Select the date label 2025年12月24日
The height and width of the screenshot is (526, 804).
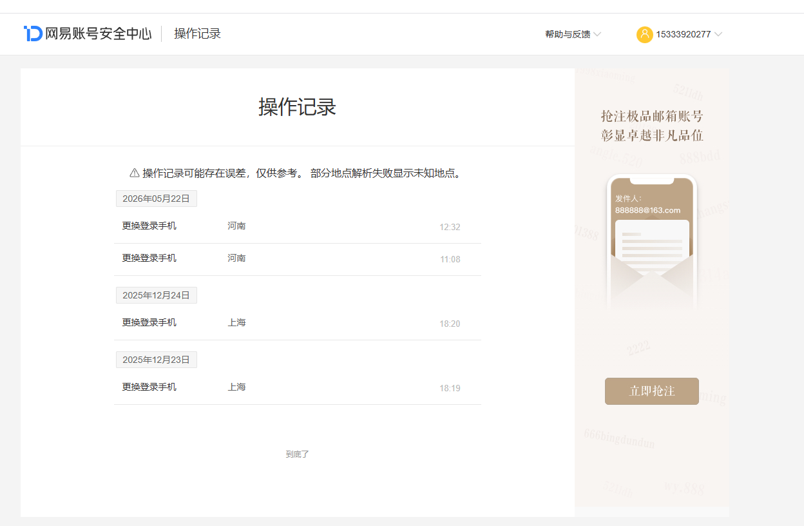coord(157,295)
